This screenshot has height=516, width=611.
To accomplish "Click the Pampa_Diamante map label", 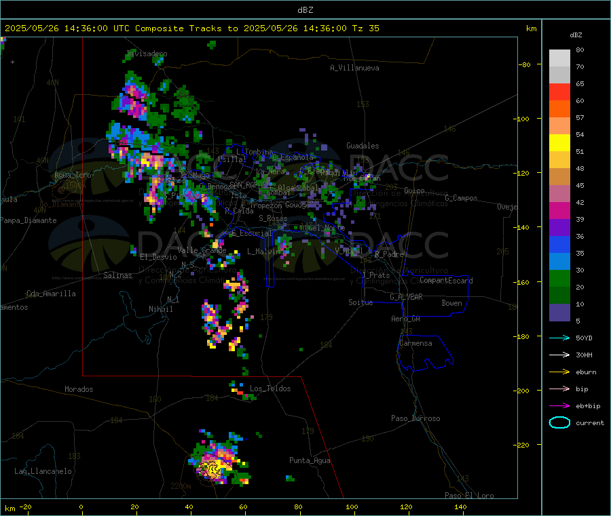I will [x=28, y=220].
